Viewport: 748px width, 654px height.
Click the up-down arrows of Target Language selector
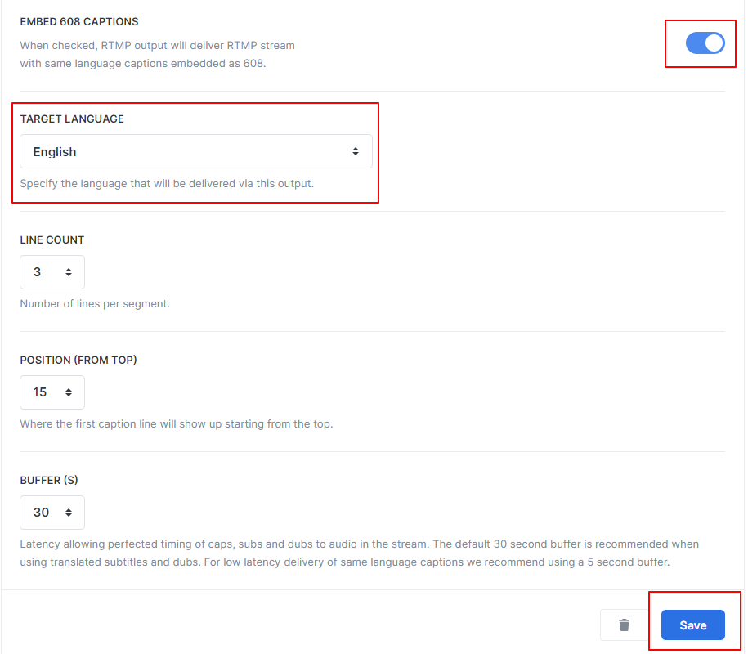point(356,151)
